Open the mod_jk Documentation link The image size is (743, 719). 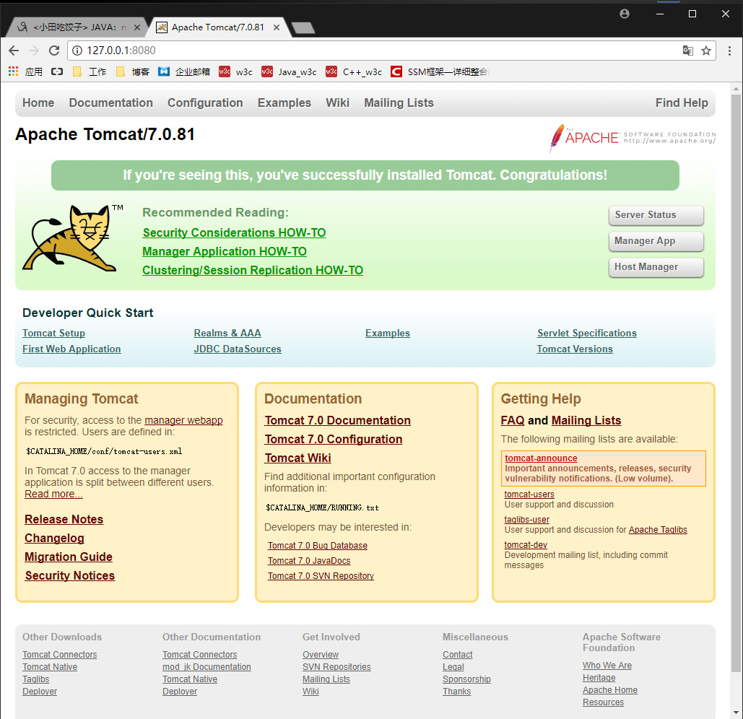(x=207, y=667)
